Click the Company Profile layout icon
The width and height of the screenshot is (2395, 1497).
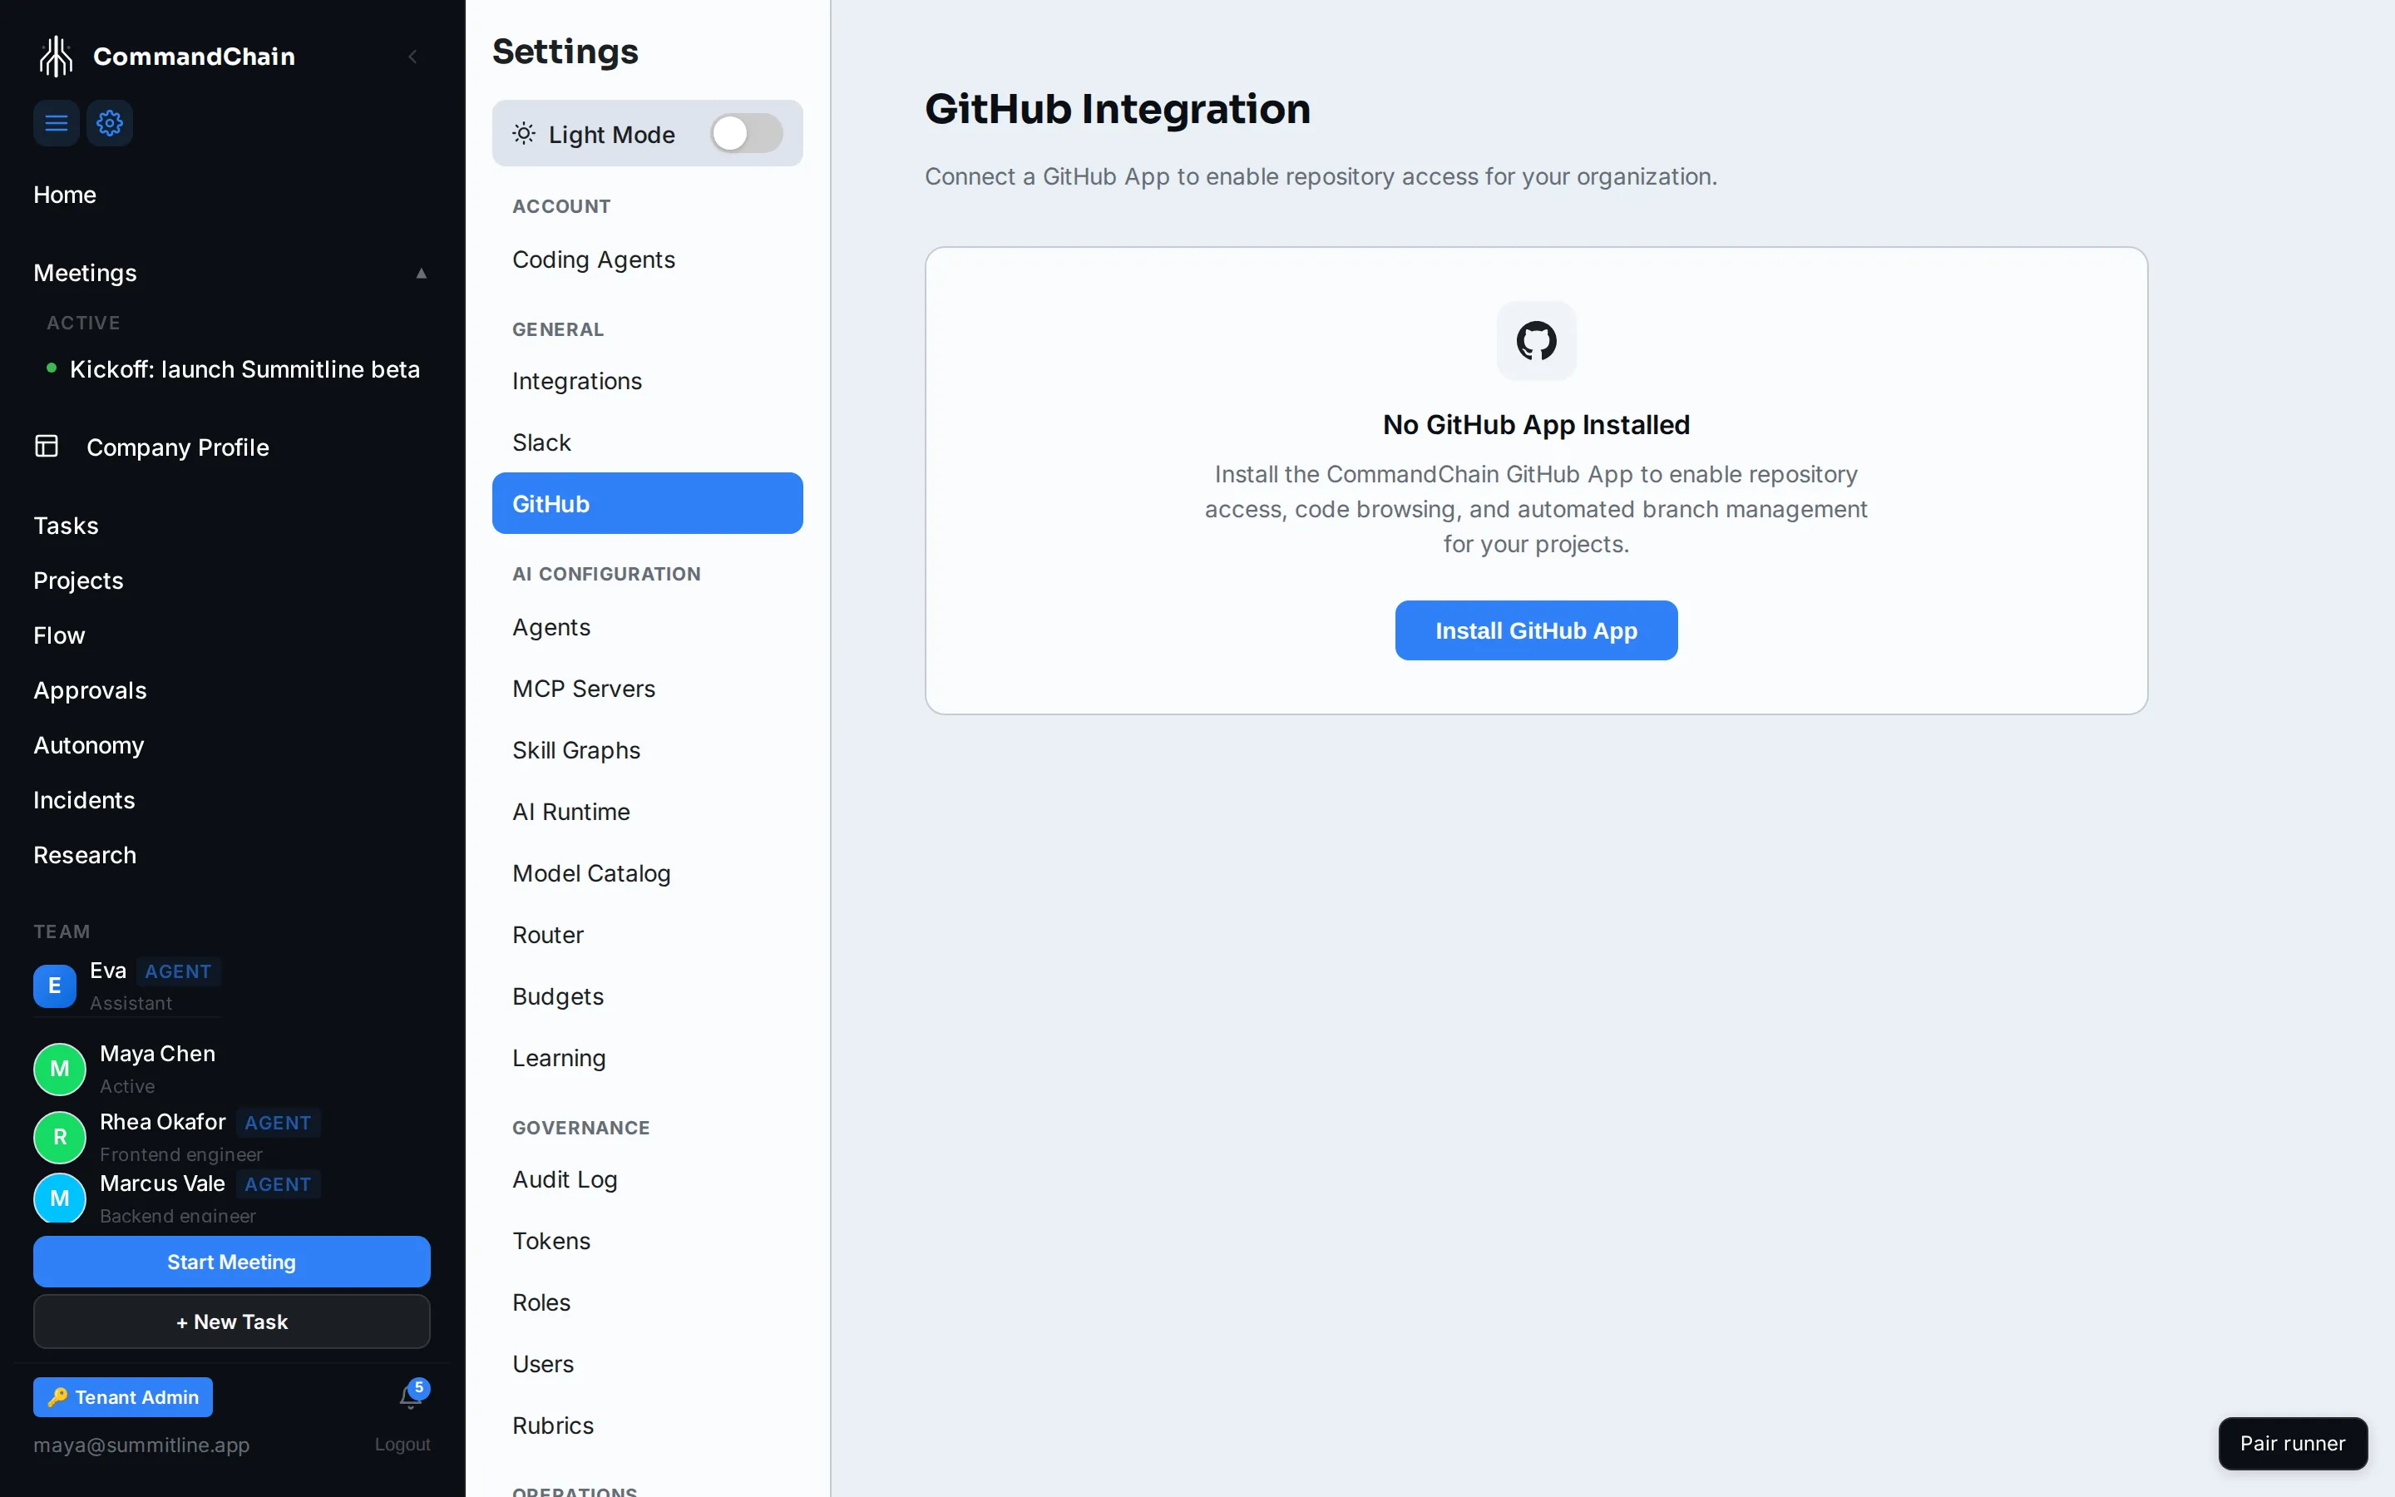coord(47,447)
